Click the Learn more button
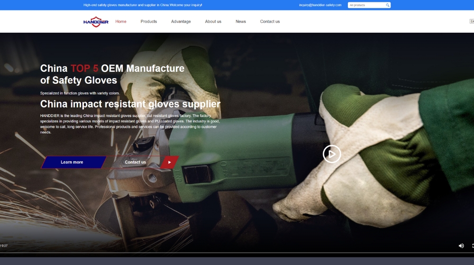474x265 pixels. pyautogui.click(x=73, y=162)
